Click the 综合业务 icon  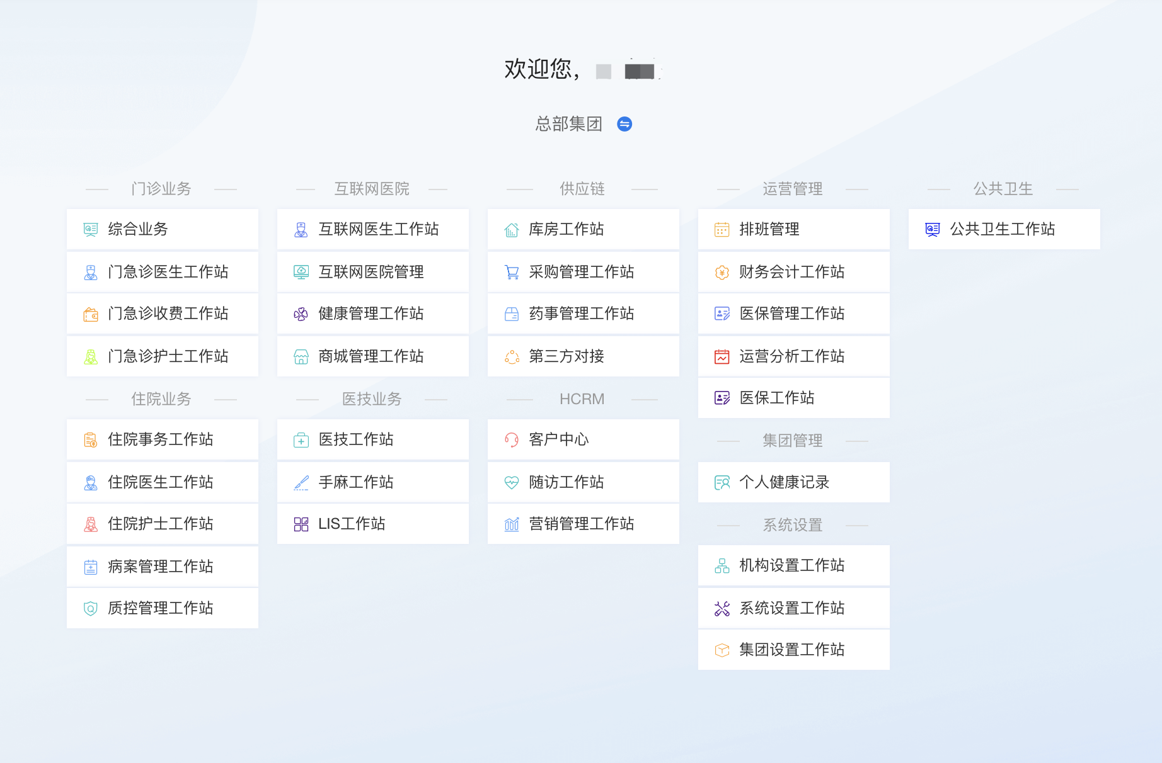91,230
